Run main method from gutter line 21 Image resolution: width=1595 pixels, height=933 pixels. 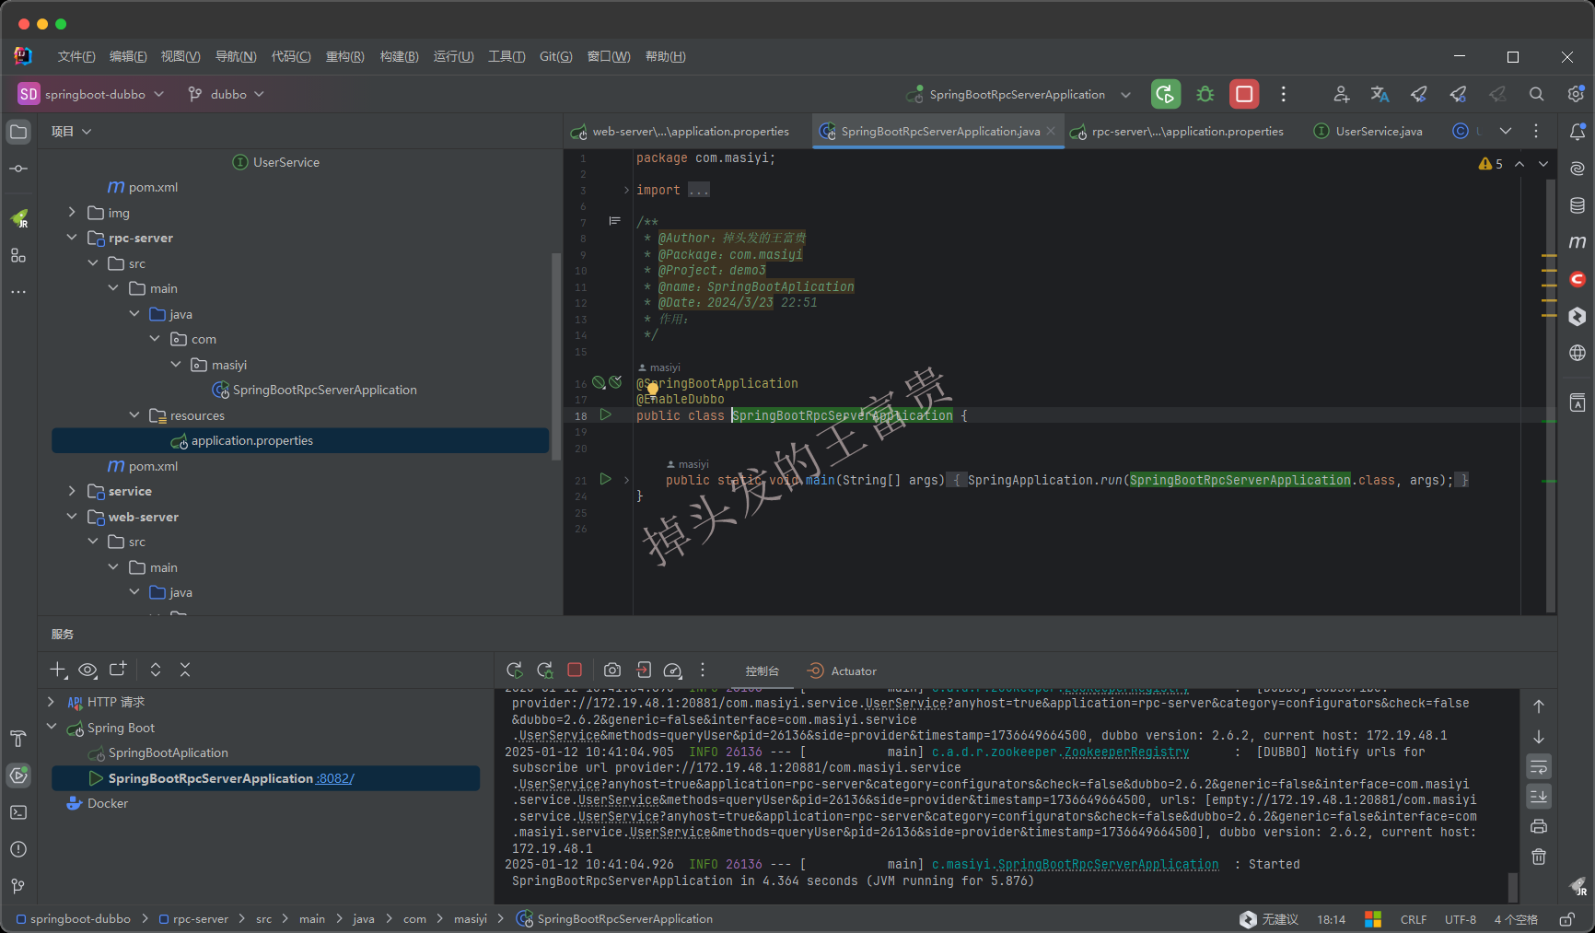click(605, 479)
